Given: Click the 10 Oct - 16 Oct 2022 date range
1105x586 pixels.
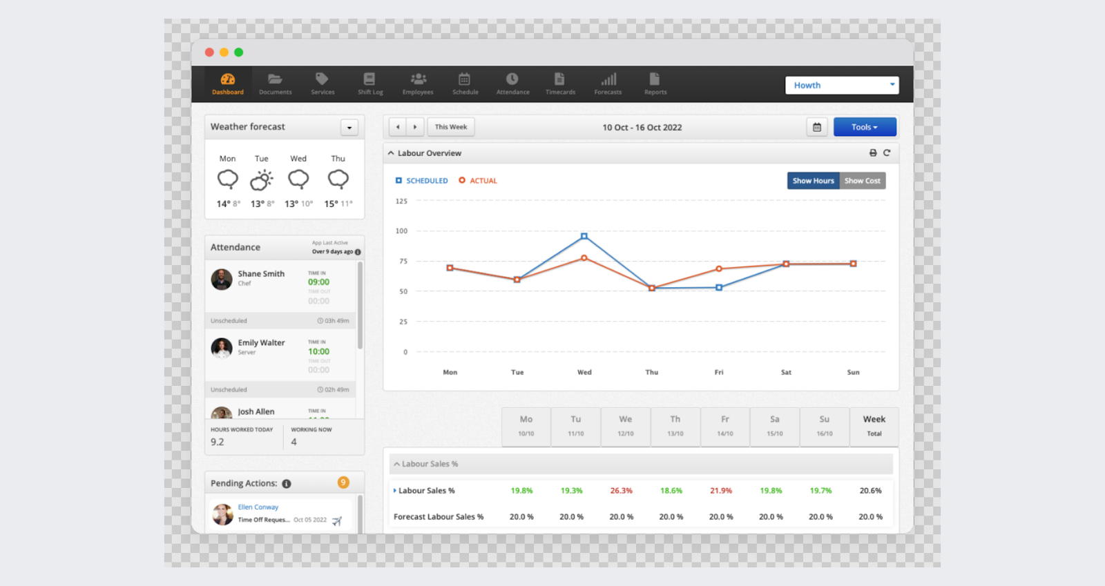Looking at the screenshot, I should (642, 128).
